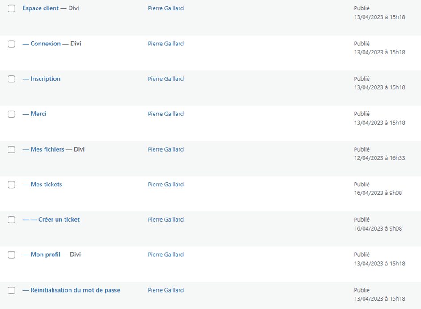Open the Merci page
Image resolution: width=421 pixels, height=309 pixels.
point(38,114)
